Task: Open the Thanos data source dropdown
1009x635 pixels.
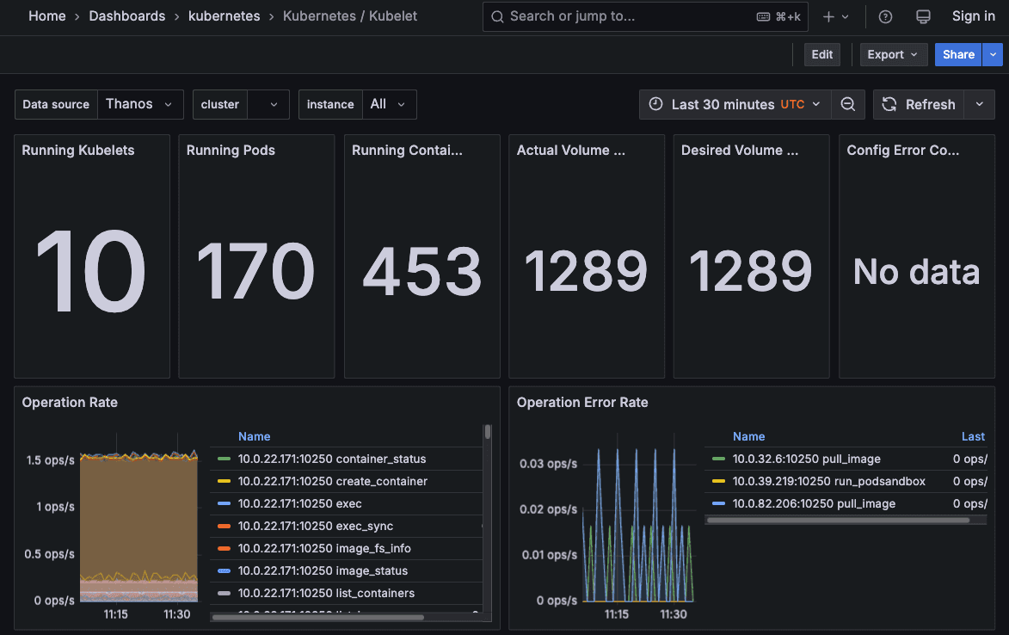Action: [140, 104]
